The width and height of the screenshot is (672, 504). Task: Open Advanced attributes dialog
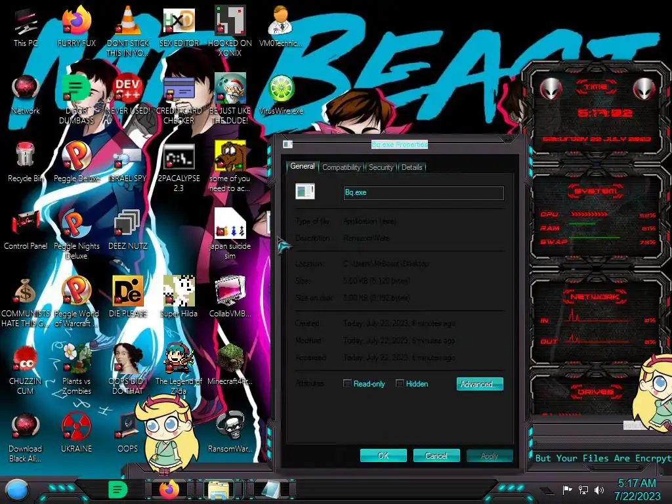pyautogui.click(x=480, y=384)
